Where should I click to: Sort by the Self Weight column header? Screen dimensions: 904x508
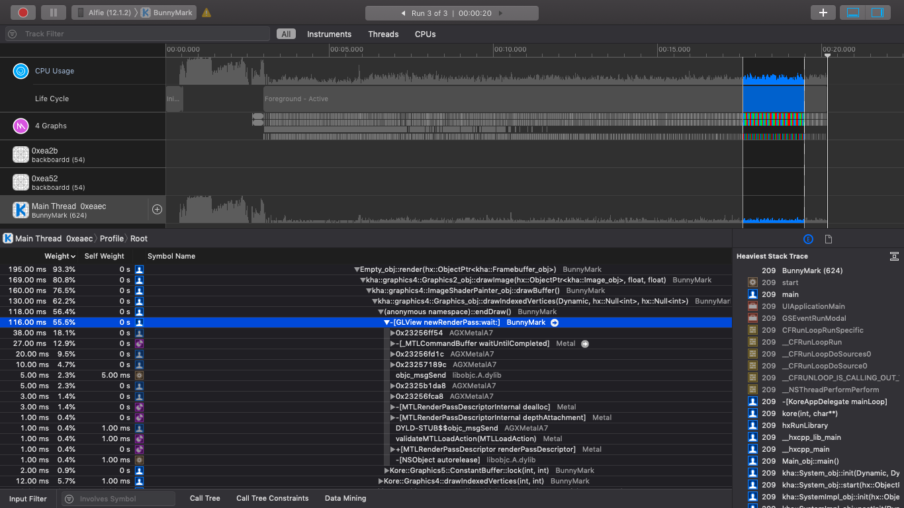(105, 256)
